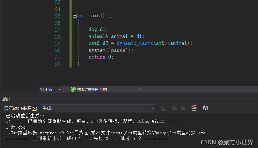Click the 1>源.cpp output line

pyautogui.click(x=16, y=127)
